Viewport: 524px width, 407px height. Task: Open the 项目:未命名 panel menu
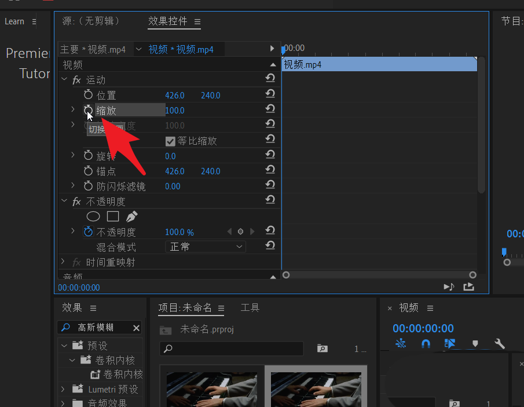(x=221, y=308)
